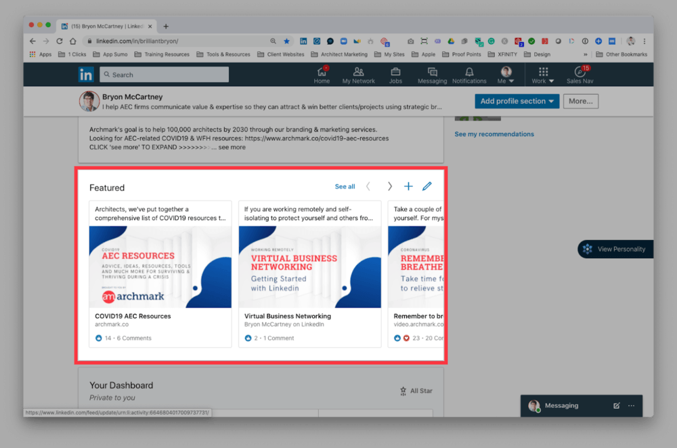The height and width of the screenshot is (448, 677).
Task: Open See my recommendations link
Action: (494, 134)
